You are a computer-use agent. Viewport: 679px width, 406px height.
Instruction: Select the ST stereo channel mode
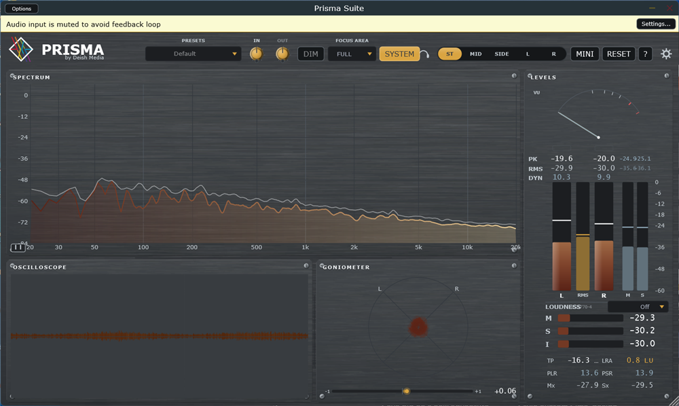coord(449,54)
